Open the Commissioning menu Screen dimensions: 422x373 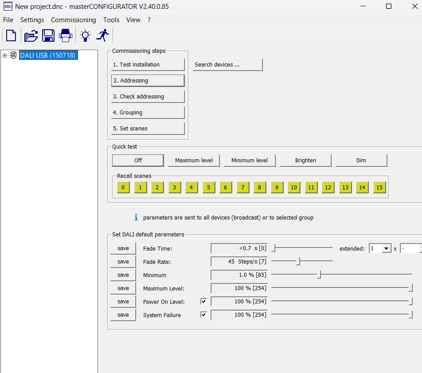[x=74, y=20]
